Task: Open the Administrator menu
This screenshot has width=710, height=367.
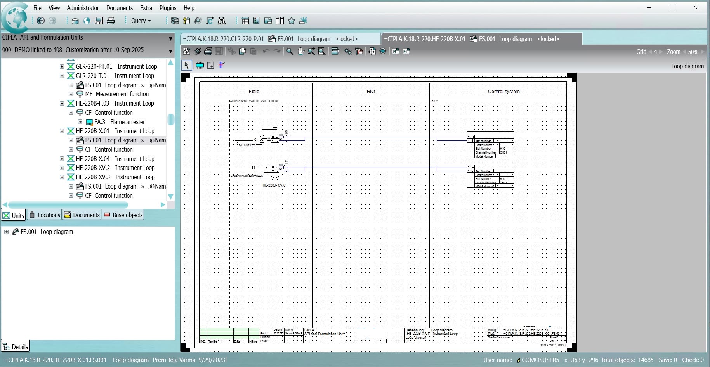Action: click(83, 8)
